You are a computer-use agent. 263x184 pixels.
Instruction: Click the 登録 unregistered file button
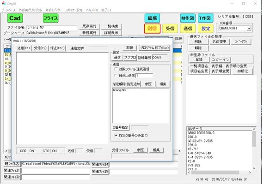[x=199, y=59]
